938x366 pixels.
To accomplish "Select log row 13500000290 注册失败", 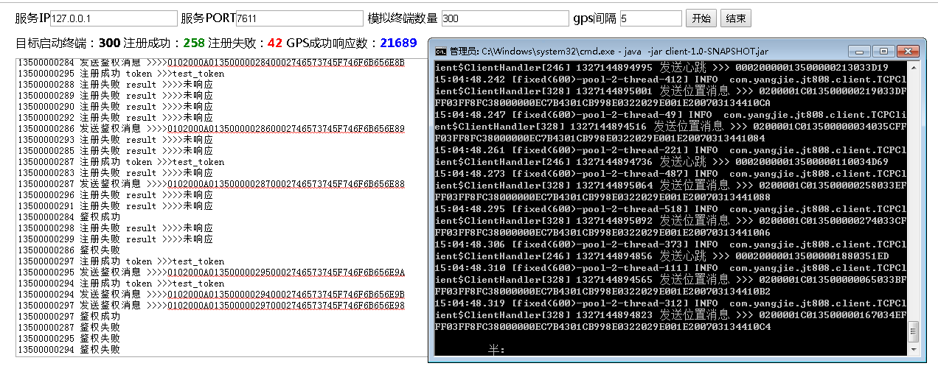I will coord(115,107).
